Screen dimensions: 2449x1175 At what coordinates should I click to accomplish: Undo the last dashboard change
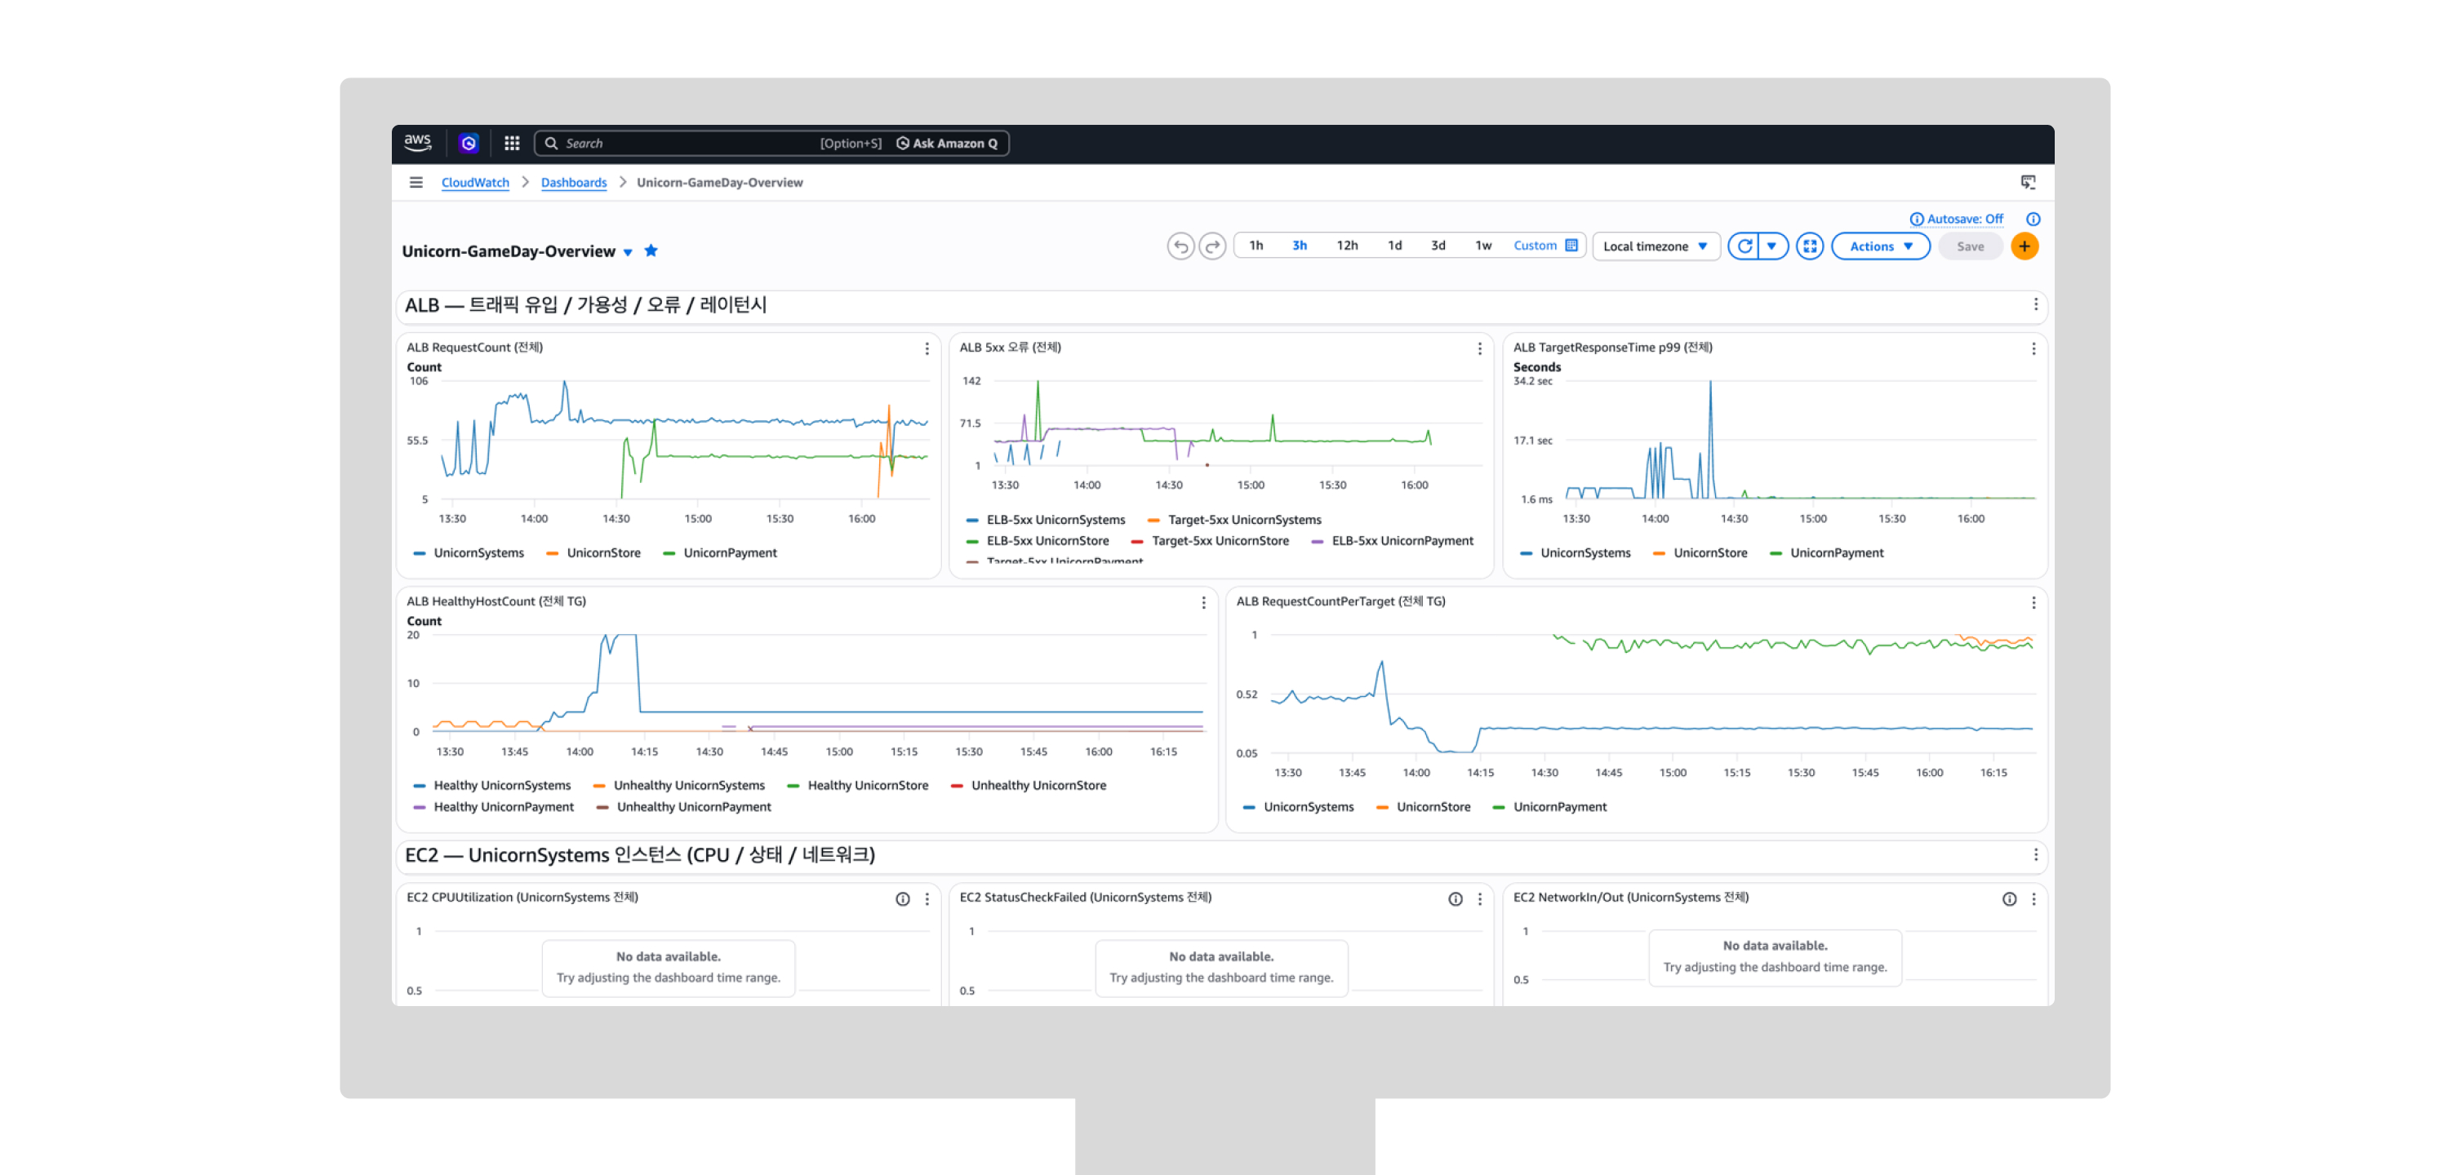tap(1180, 246)
